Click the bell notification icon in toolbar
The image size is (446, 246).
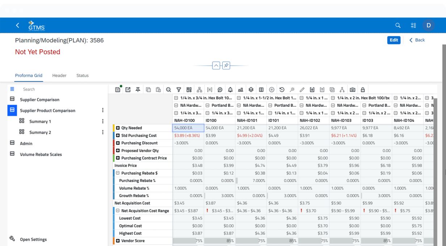(230, 90)
